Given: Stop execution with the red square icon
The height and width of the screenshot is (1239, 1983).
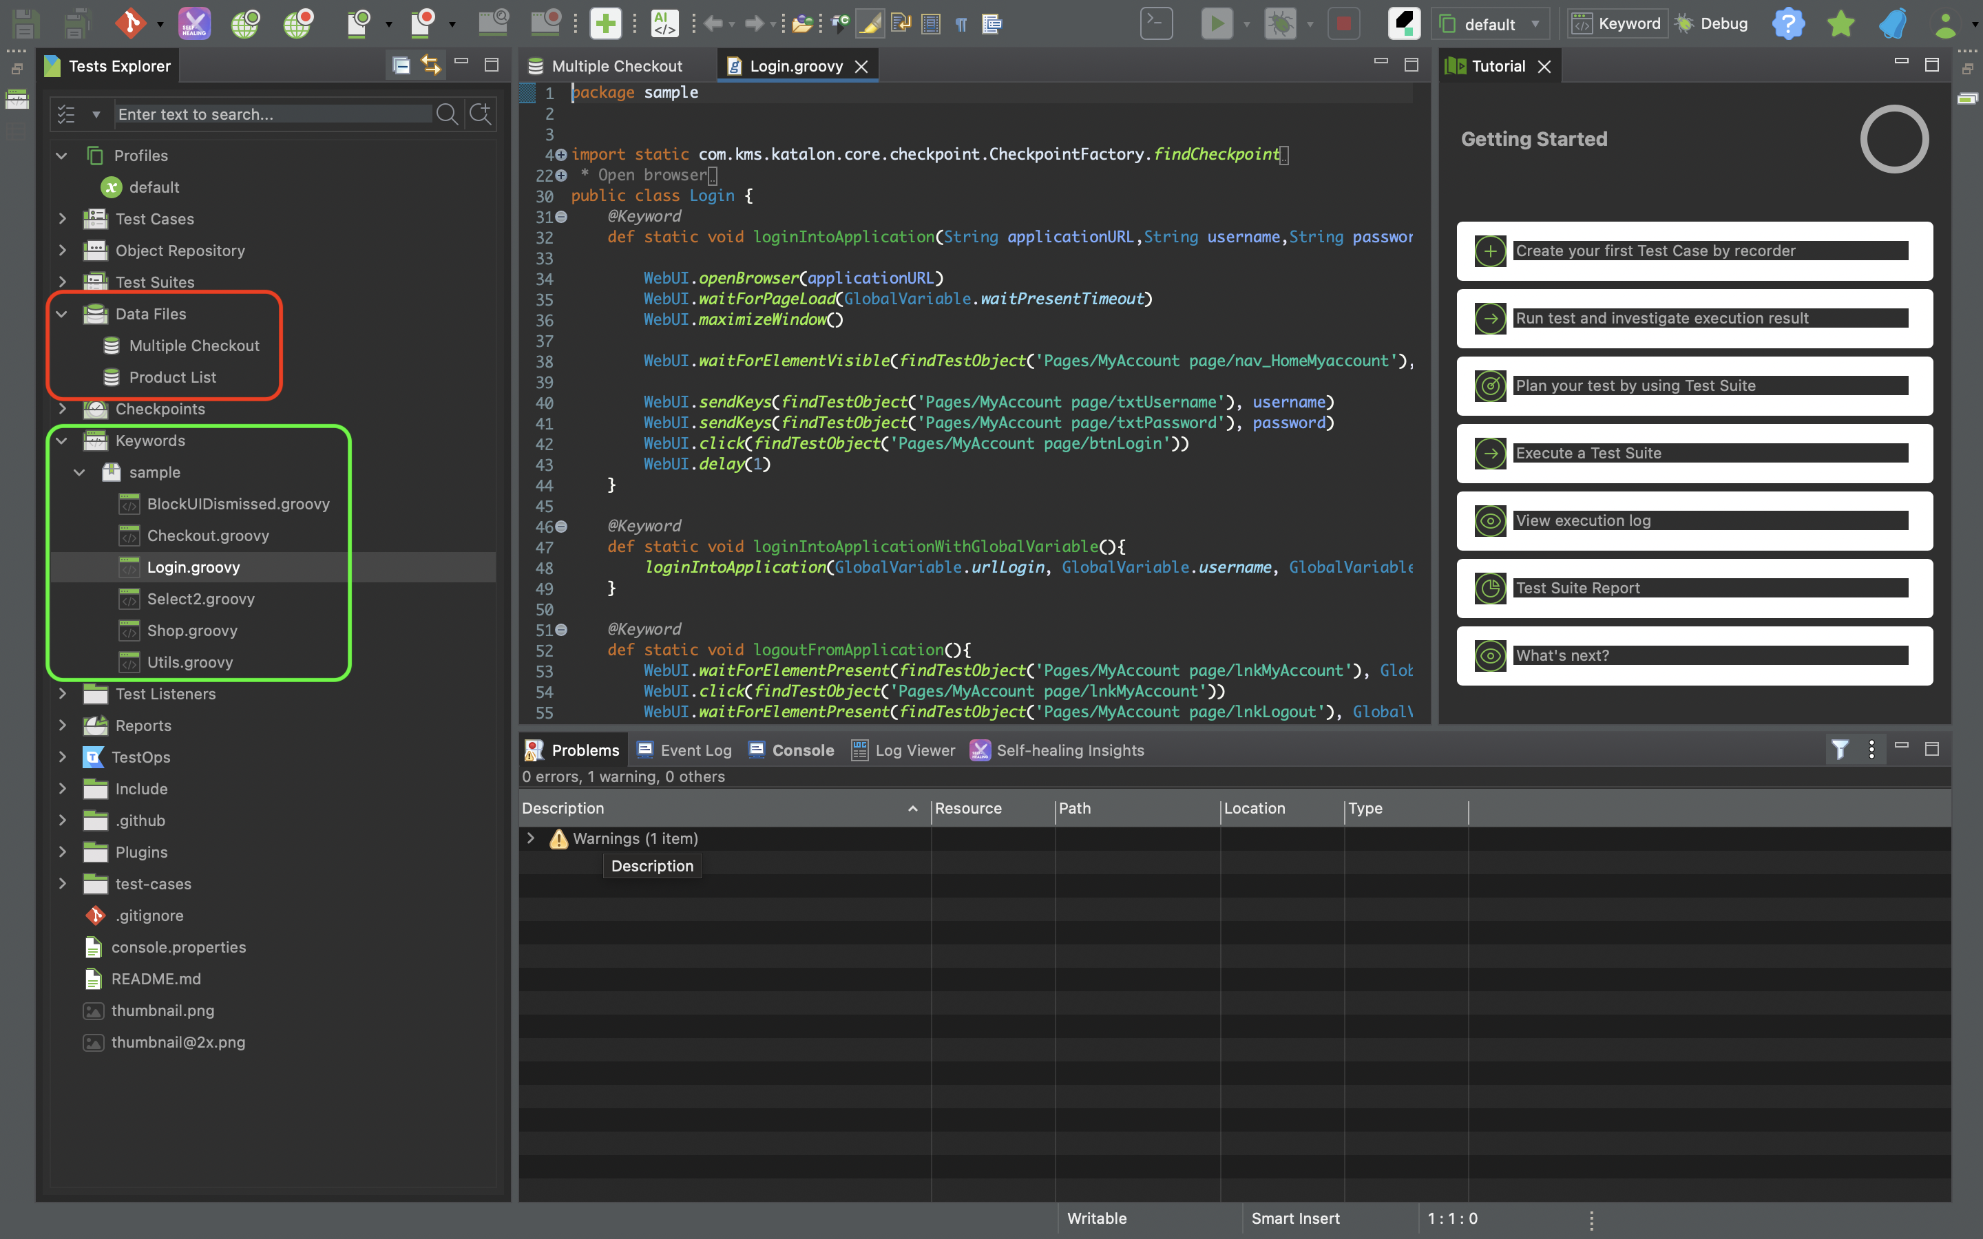Looking at the screenshot, I should pos(1343,23).
